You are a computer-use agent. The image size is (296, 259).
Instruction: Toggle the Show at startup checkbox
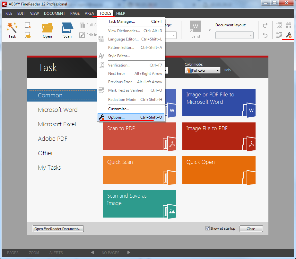coord(207,228)
